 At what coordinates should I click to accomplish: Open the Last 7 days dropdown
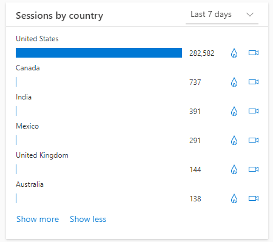coord(222,15)
